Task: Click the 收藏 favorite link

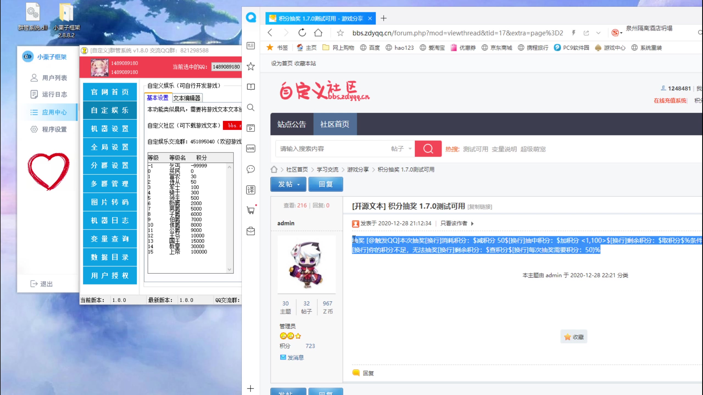Action: coord(574,337)
